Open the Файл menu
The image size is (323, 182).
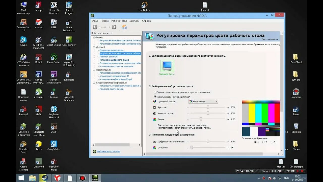click(x=95, y=21)
